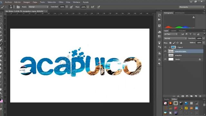Open the Swatches grid panel icon
Viewport: 206px width, 116px height.
[159, 36]
